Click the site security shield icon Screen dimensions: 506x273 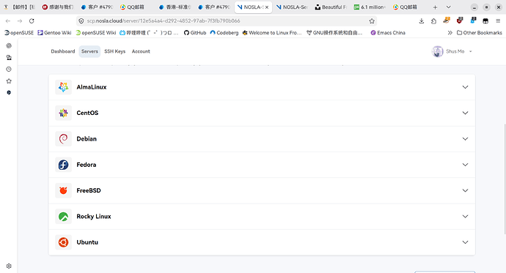coord(81,21)
